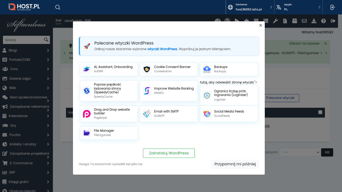Screen dimensions: 342x192
Task: Click the Softaculous toolbar exit arrow icon
Action: (333, 21)
